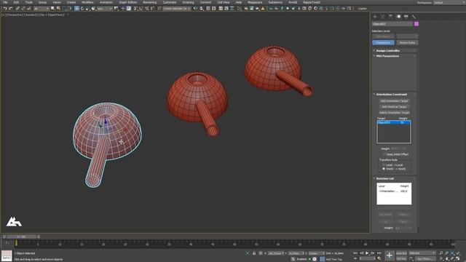Click the Align tool icon
This screenshot has width=466, height=262.
[202, 9]
